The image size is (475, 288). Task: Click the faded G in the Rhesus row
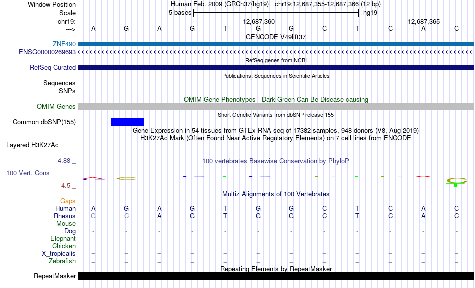(x=93, y=216)
